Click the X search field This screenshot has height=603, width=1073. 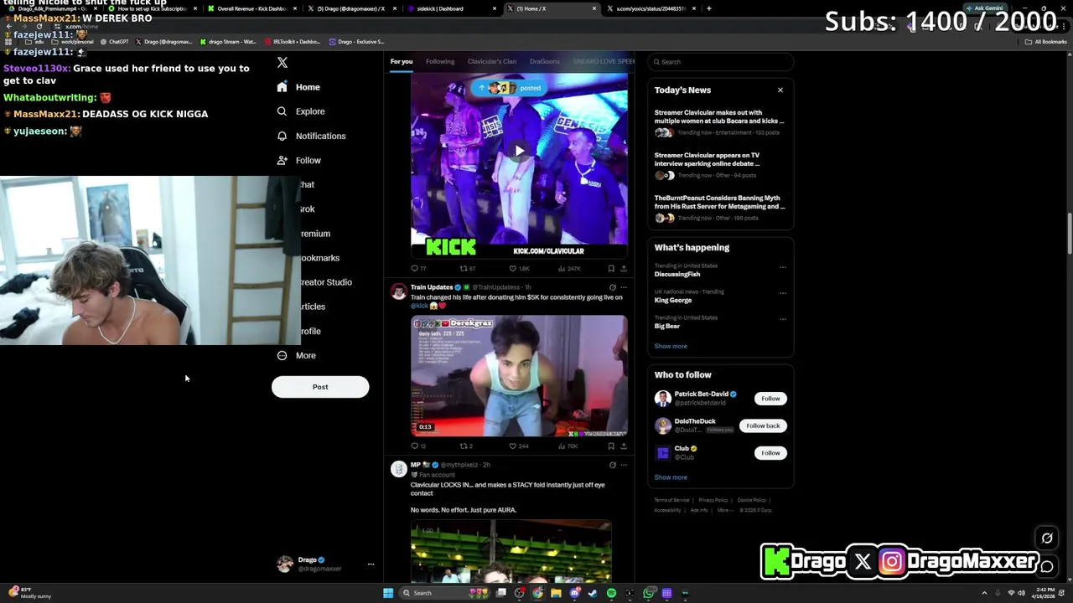(x=721, y=62)
